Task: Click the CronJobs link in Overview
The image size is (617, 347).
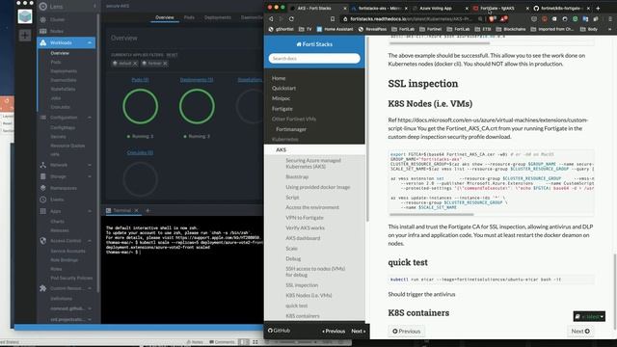Action: (x=140, y=152)
